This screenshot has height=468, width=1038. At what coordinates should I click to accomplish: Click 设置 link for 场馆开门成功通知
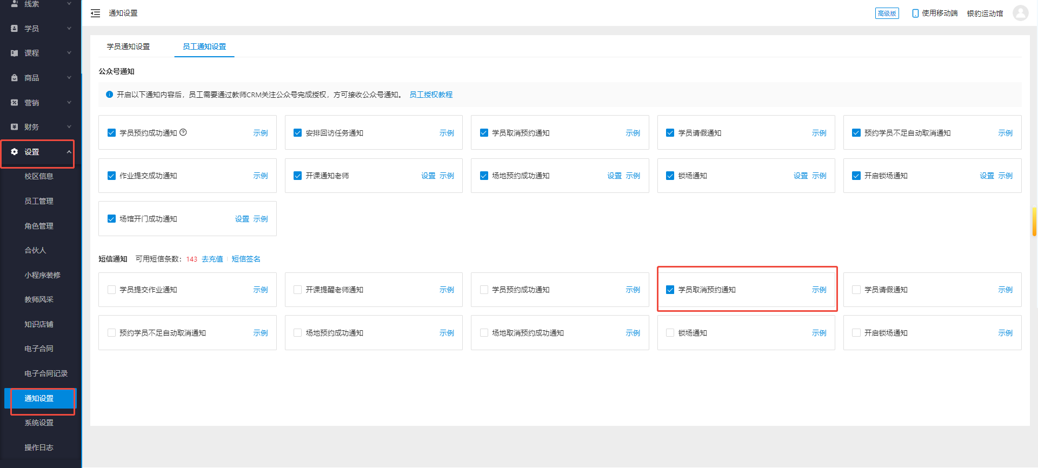[242, 219]
